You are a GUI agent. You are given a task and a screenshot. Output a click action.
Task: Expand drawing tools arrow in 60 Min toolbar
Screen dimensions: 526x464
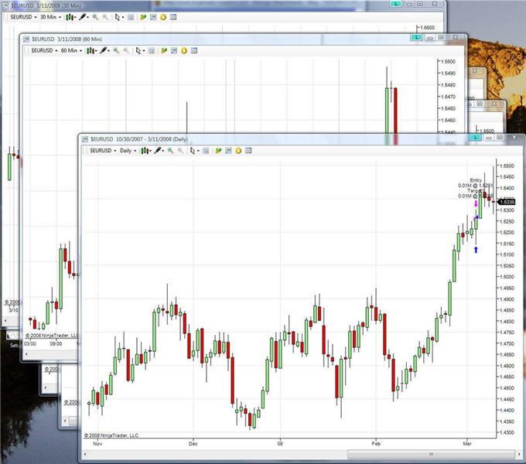point(109,51)
